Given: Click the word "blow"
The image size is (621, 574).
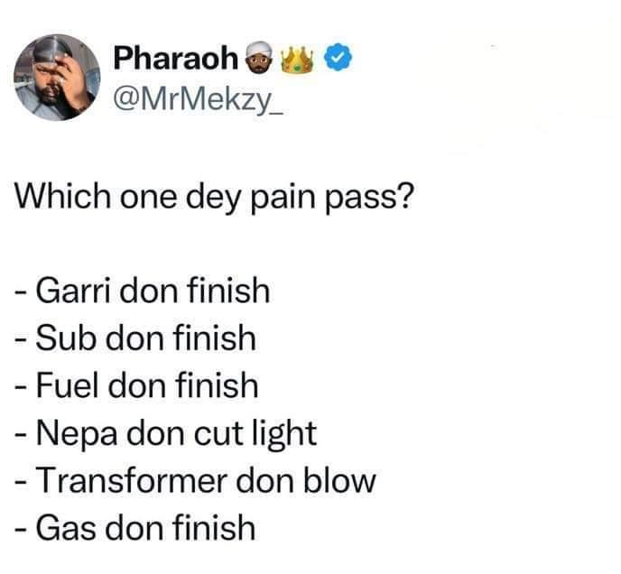Looking at the screenshot, I should coord(339,480).
